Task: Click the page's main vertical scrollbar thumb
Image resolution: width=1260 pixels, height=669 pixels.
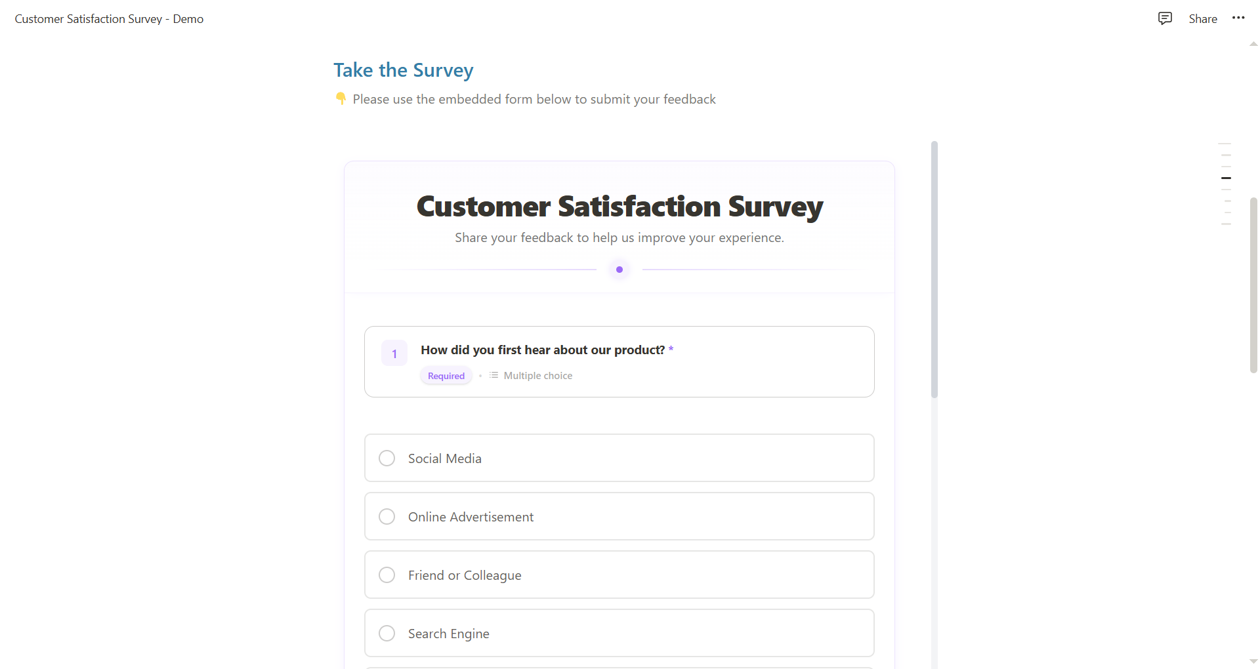Action: [x=1253, y=285]
